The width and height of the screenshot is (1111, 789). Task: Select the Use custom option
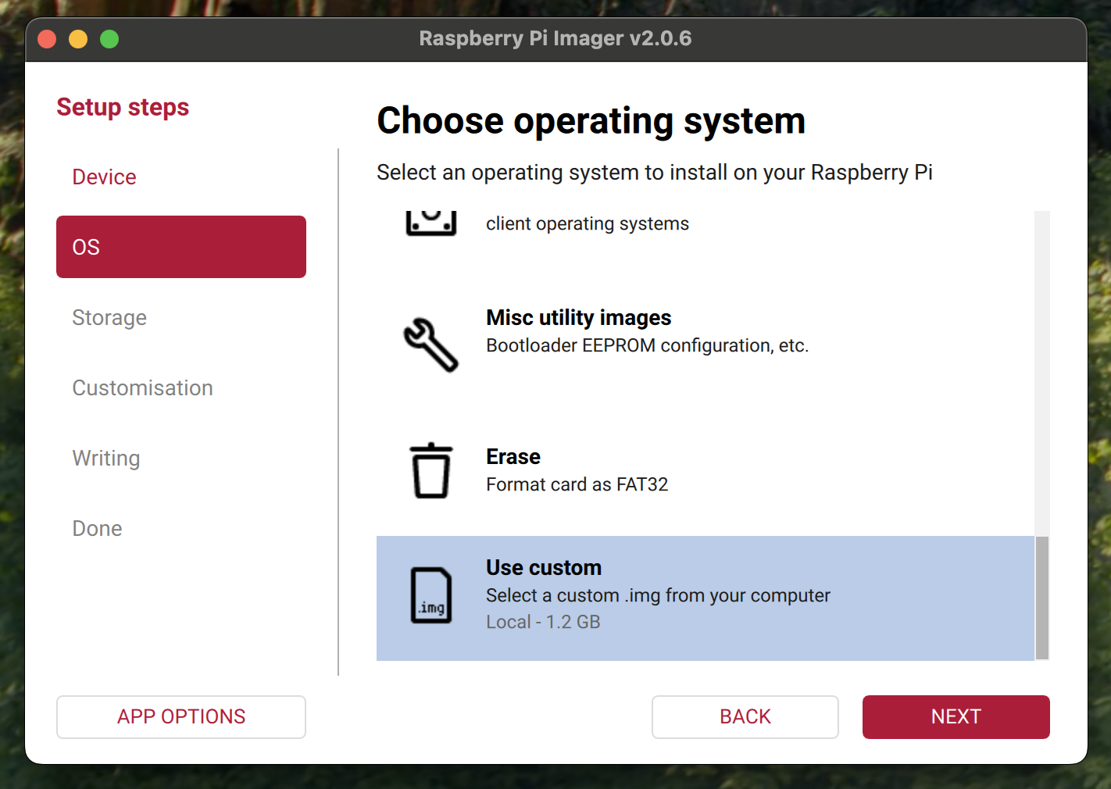(x=706, y=598)
